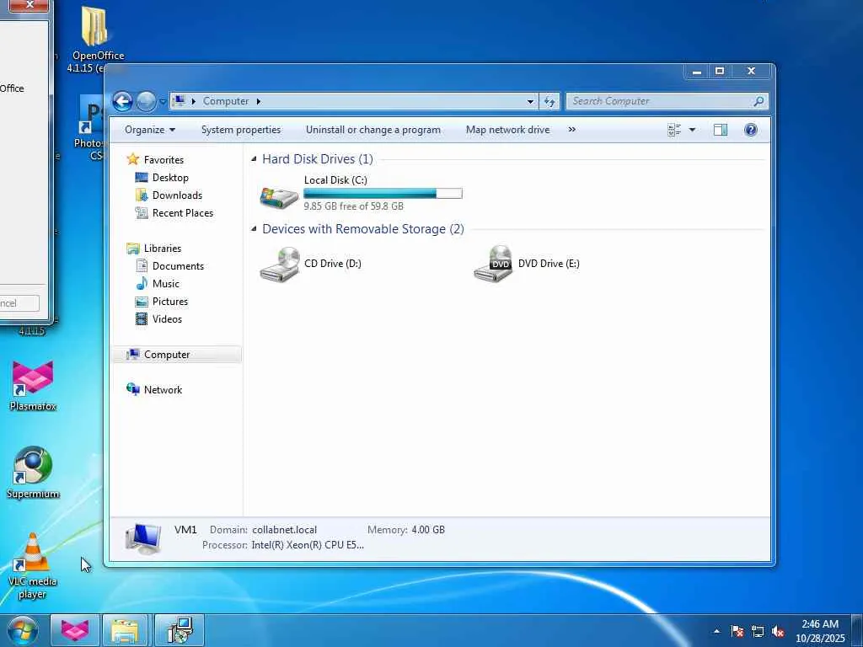863x647 pixels.
Task: Open clock showing 2:46 AM
Action: [x=819, y=630]
